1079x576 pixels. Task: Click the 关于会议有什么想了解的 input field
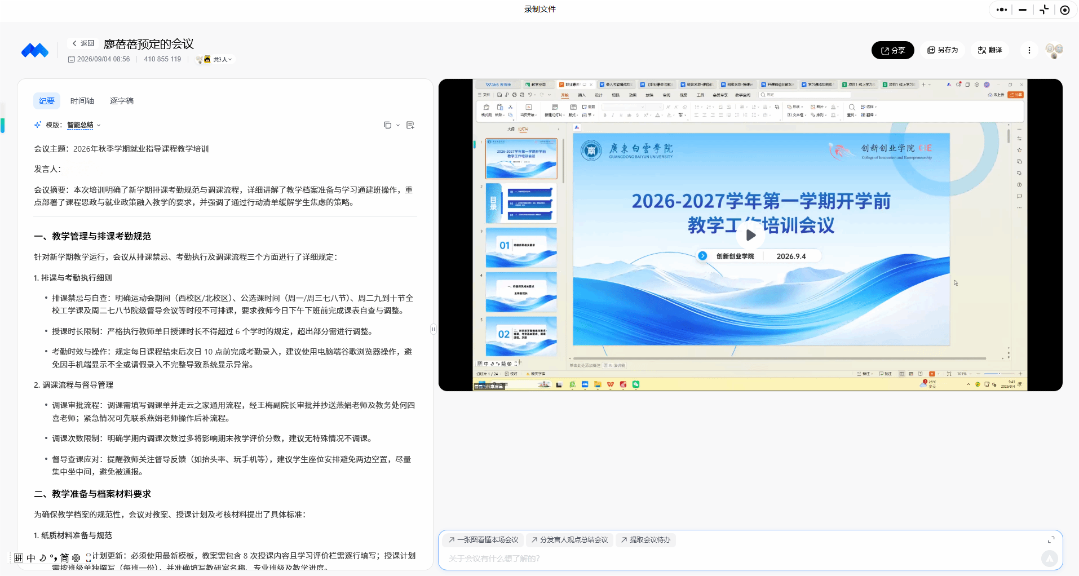coord(739,559)
